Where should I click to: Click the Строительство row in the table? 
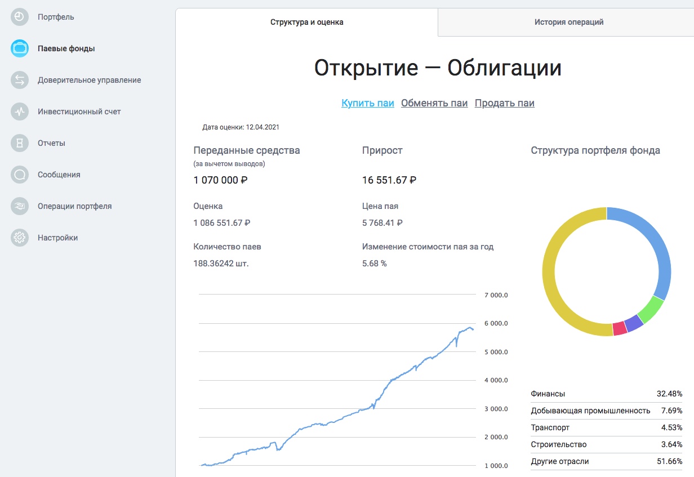607,444
